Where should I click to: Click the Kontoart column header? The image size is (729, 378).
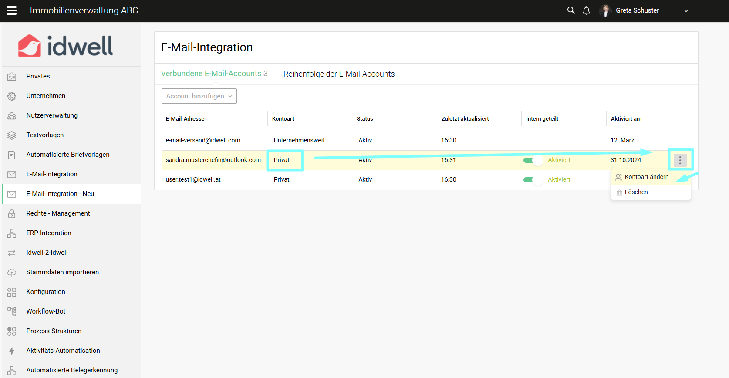[x=283, y=119]
